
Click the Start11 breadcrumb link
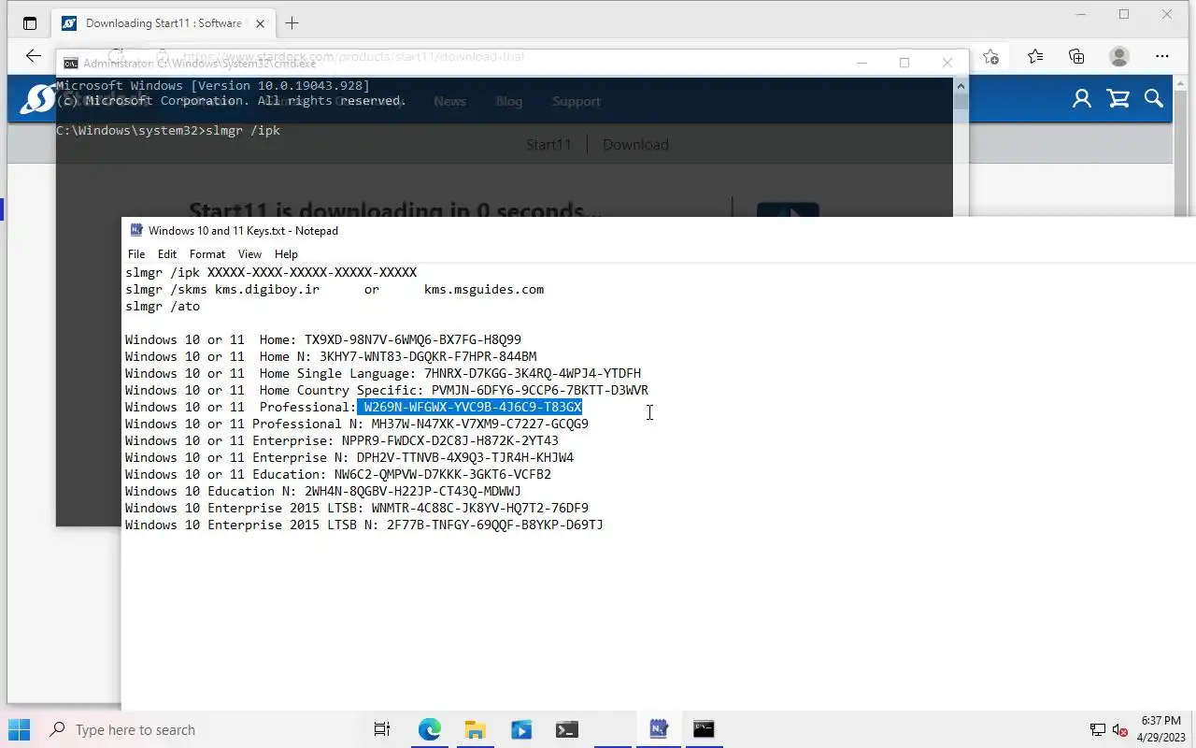tap(548, 145)
